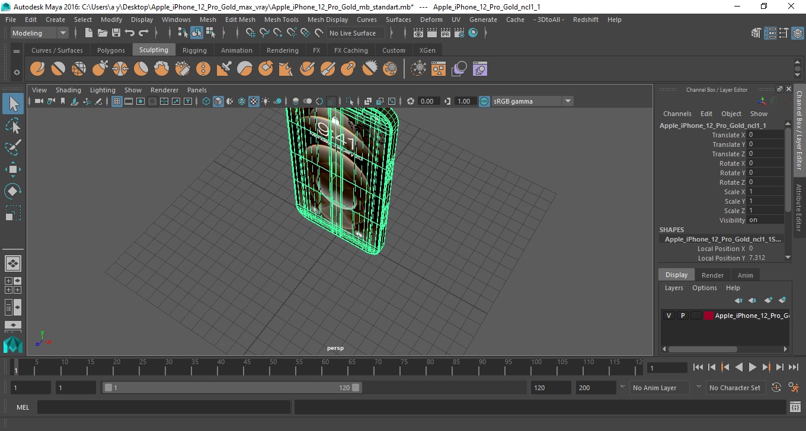
Task: Switch to the Rigging shelf tab
Action: [194, 50]
